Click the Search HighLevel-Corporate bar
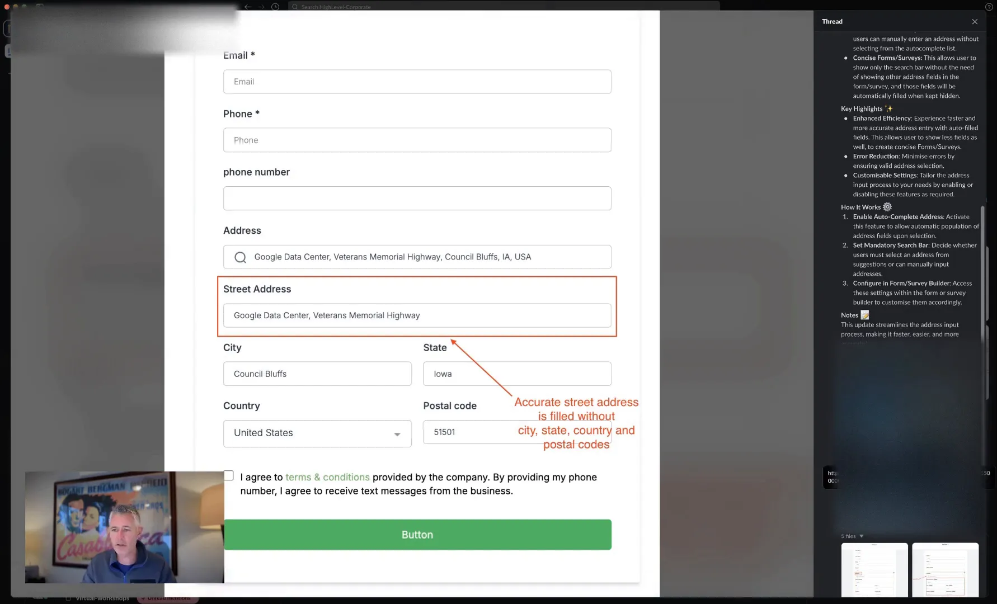Screen dimensions: 997x604 tap(504, 7)
